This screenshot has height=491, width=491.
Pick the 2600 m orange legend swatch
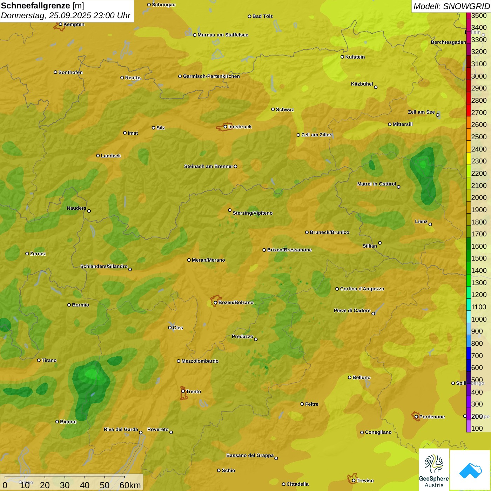point(469,122)
